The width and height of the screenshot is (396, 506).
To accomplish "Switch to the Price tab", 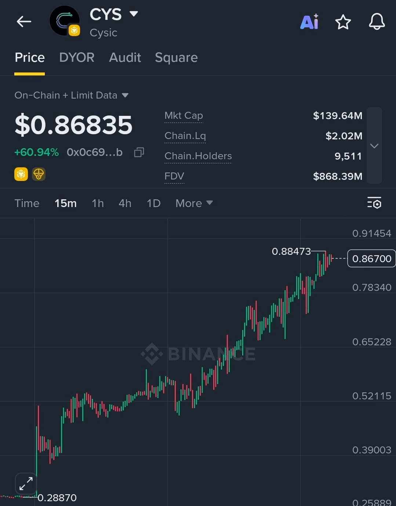I will [30, 57].
